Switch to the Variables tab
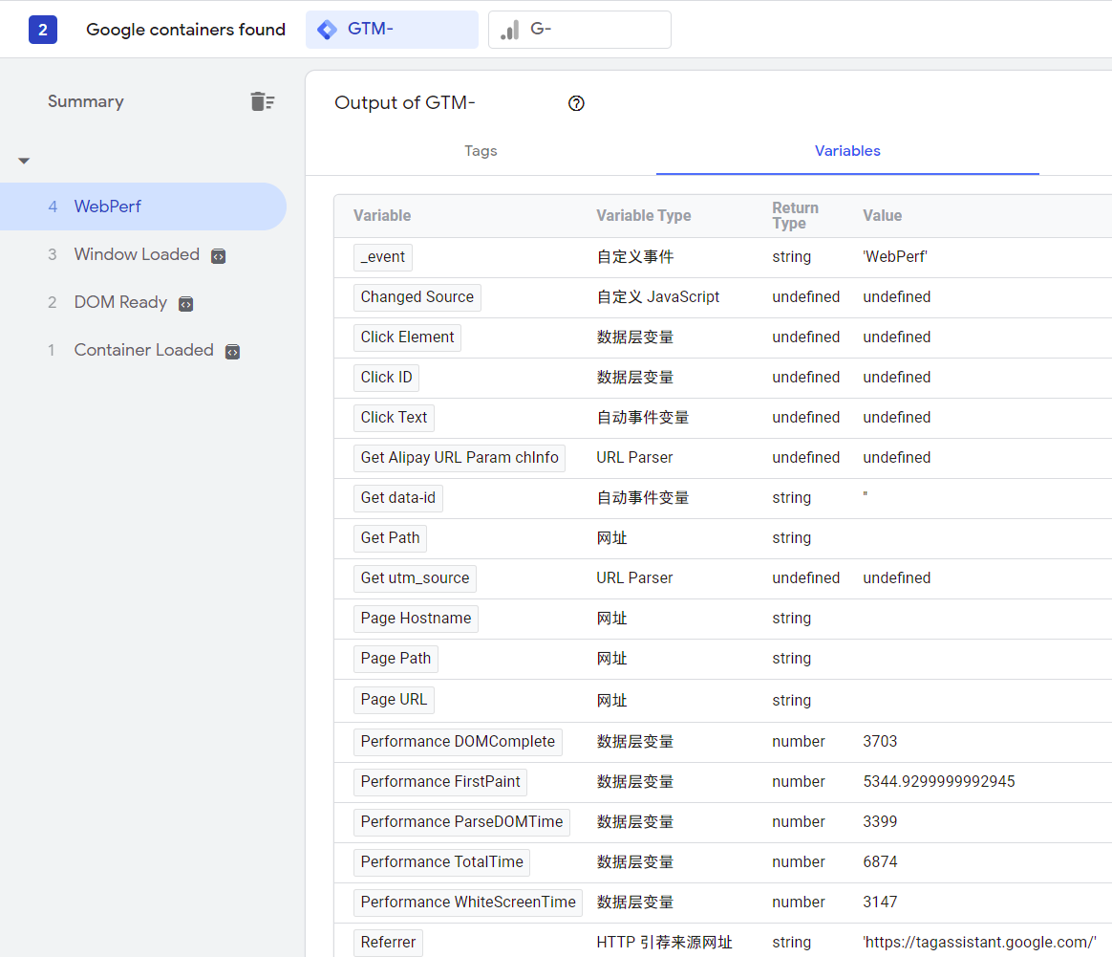Image resolution: width=1112 pixels, height=957 pixels. coord(847,151)
